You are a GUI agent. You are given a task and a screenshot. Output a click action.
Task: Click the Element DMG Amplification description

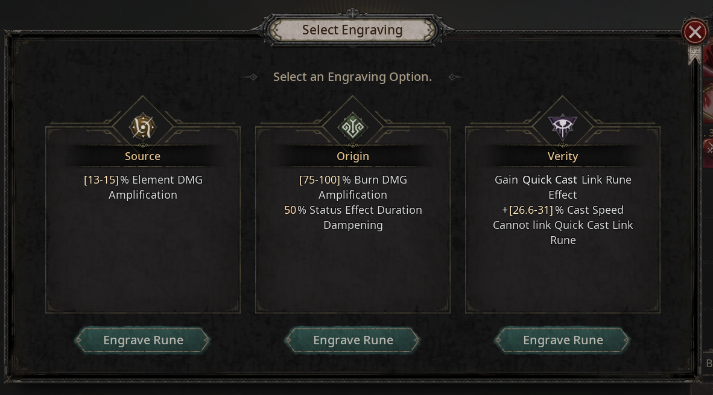tap(143, 187)
